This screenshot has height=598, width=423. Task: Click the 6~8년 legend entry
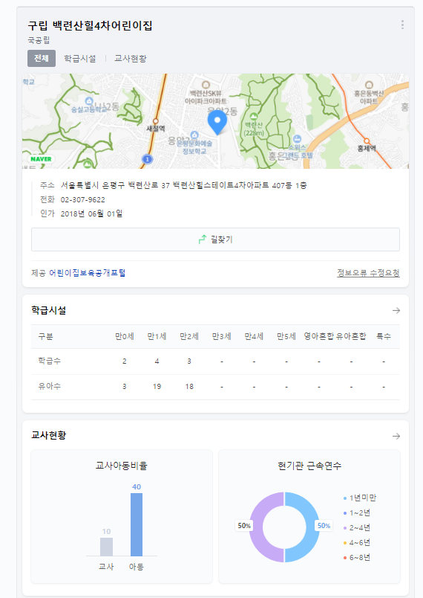[x=356, y=557]
